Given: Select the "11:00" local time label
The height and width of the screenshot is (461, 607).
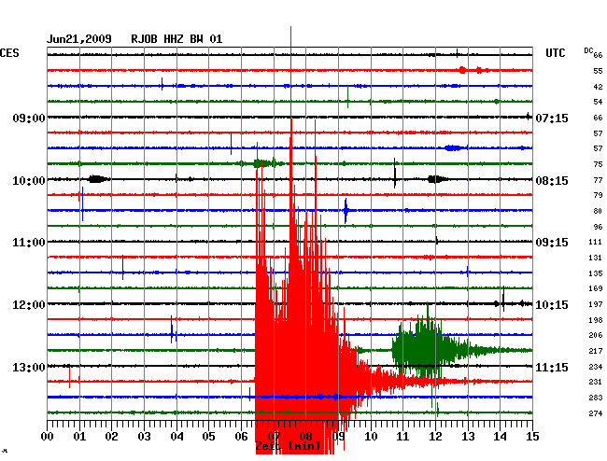Looking at the screenshot, I should tap(29, 243).
